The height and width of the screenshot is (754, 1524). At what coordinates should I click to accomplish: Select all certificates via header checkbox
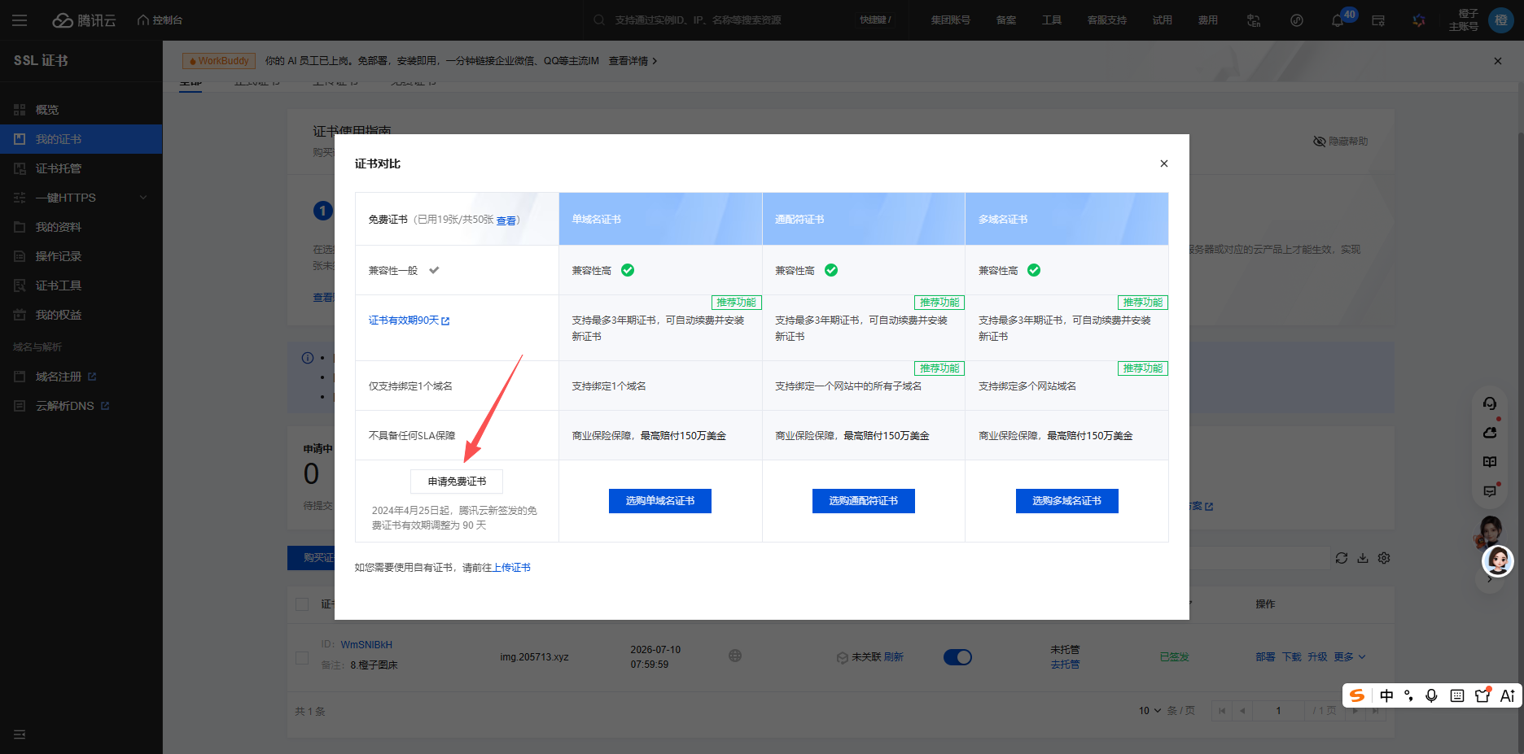302,604
